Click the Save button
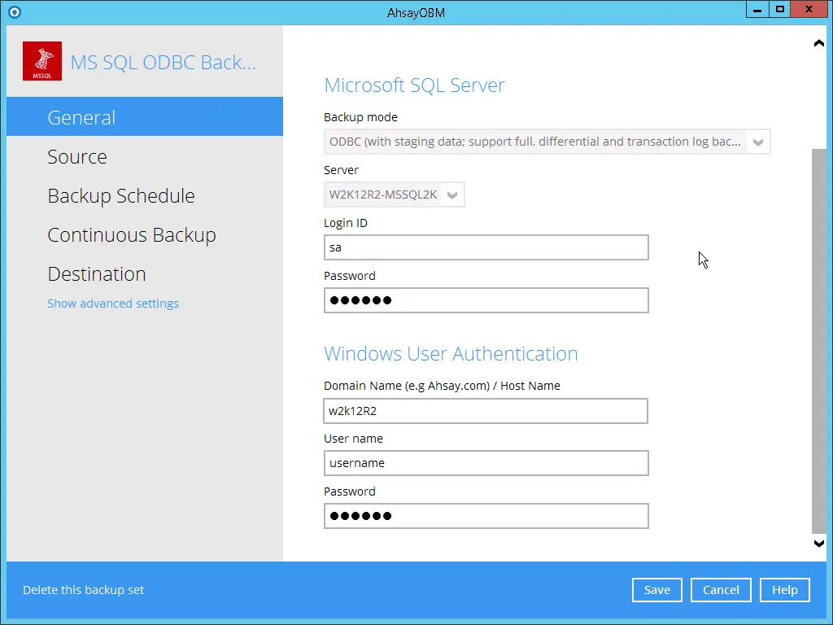Viewport: 833px width, 625px height. click(656, 589)
